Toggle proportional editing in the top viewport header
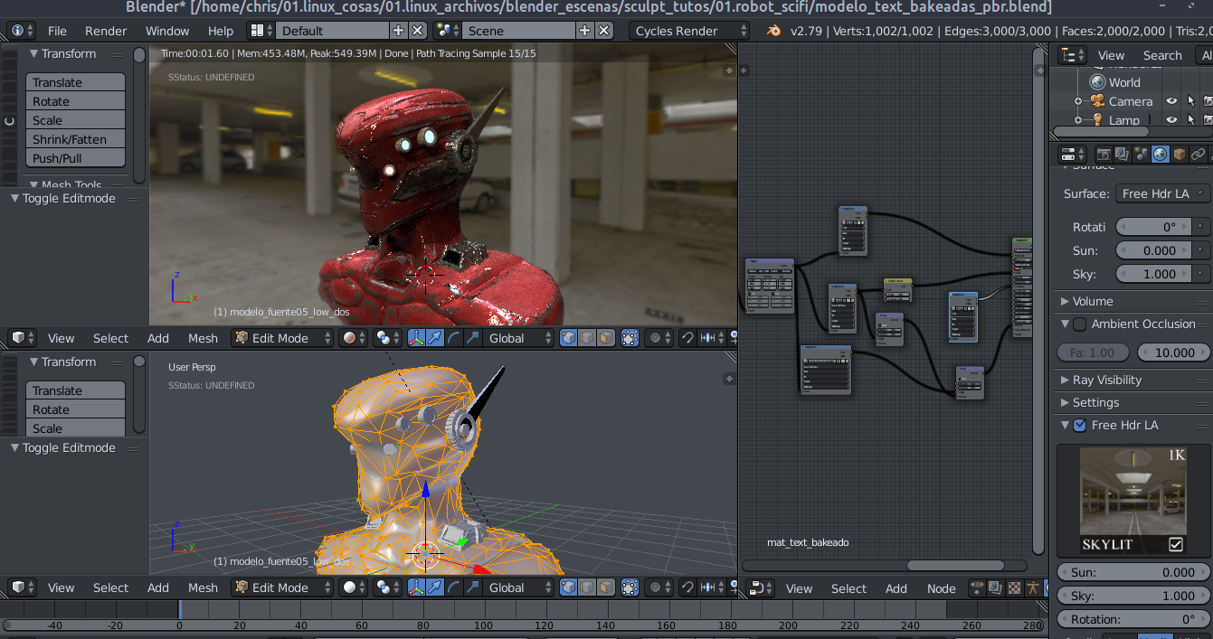 coord(660,338)
